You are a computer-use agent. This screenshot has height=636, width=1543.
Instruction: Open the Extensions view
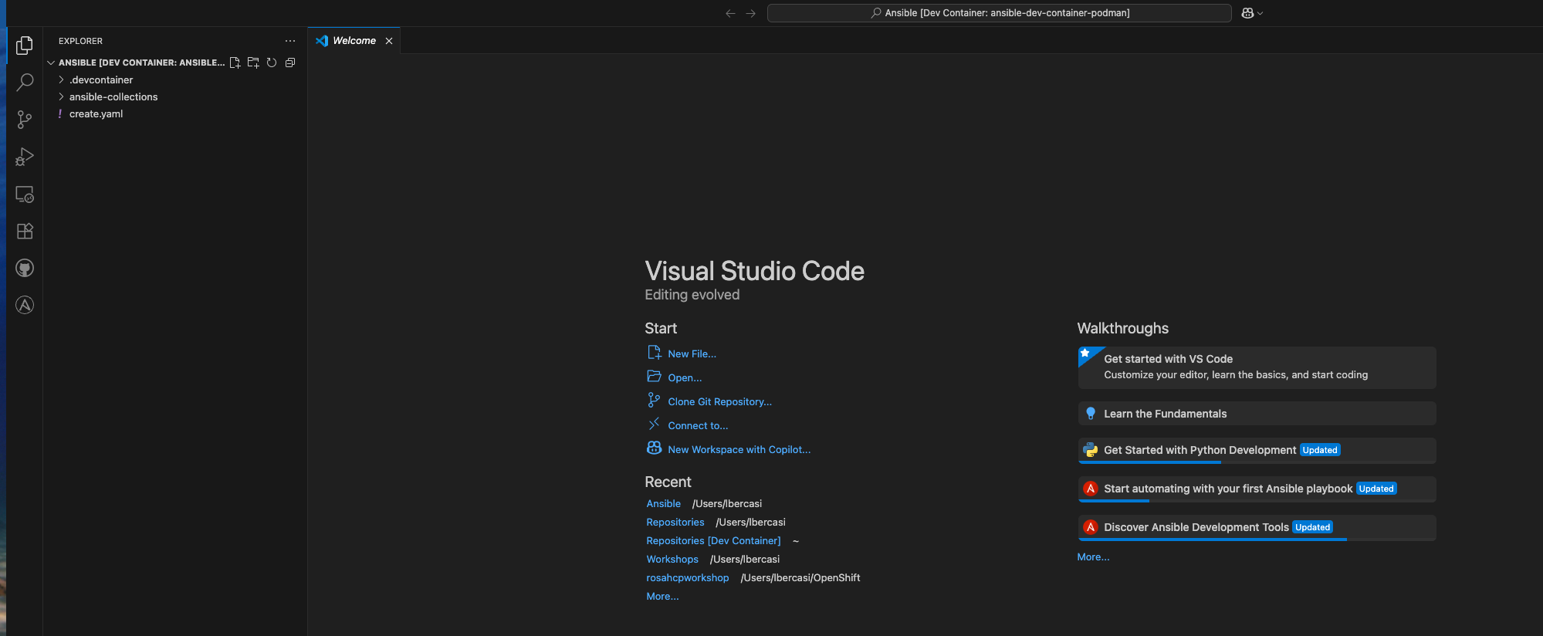point(25,231)
